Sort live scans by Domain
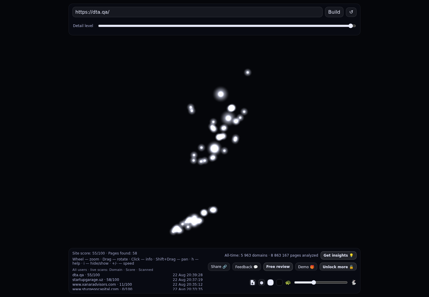The height and width of the screenshot is (297, 429). (116, 270)
